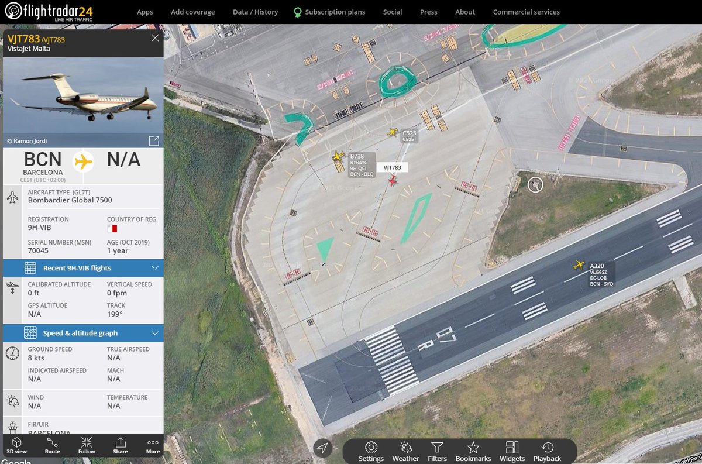Click track 199° value
Image resolution: width=702 pixels, height=464 pixels.
[x=115, y=314]
